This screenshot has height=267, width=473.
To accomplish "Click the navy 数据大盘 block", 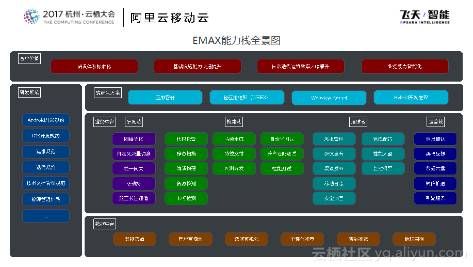I will coord(435,168).
